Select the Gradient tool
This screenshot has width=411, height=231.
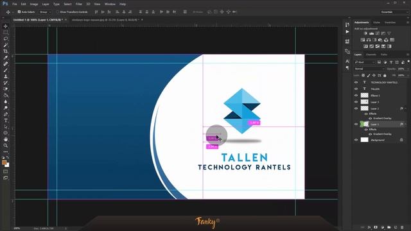pos(6,96)
